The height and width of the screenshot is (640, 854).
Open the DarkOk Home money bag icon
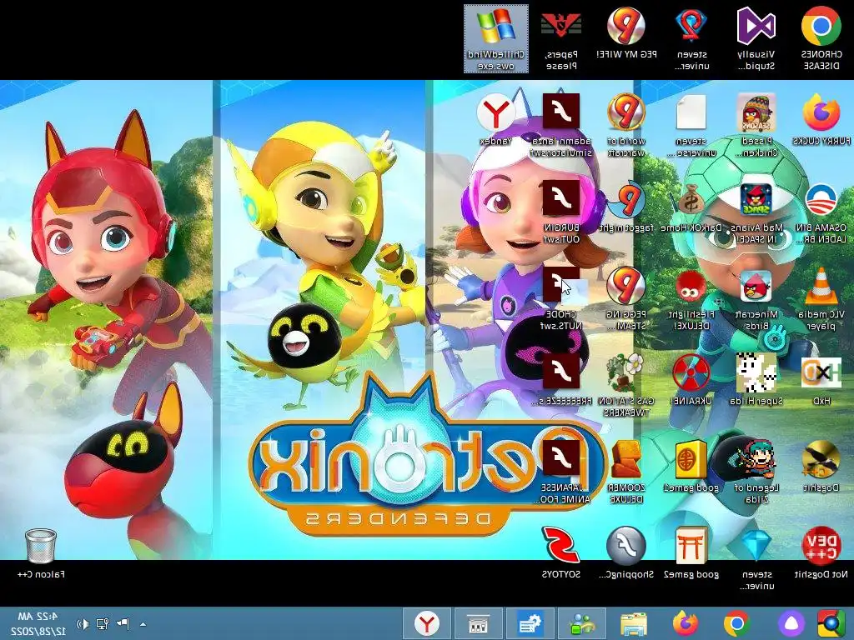pyautogui.click(x=691, y=207)
